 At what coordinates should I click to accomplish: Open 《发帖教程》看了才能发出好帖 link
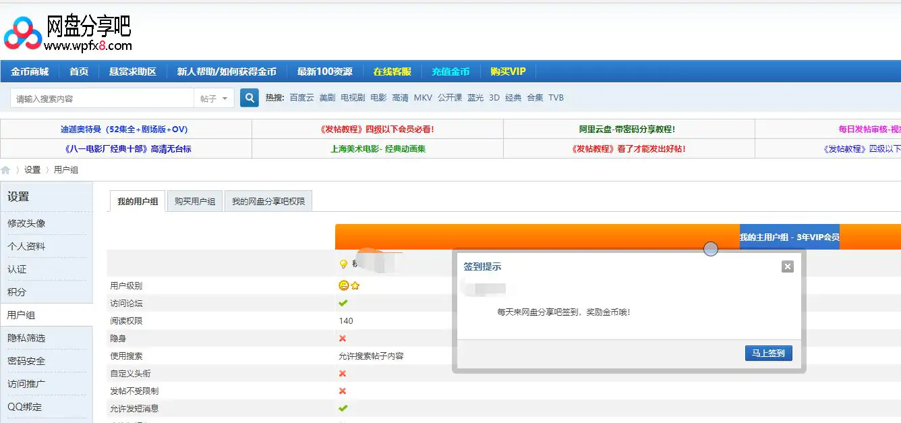(x=628, y=149)
